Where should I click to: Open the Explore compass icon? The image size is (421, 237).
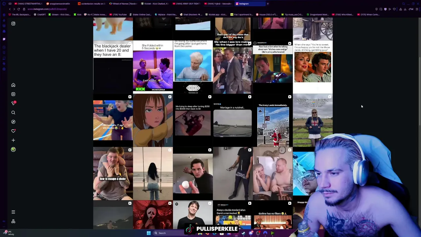[13, 122]
